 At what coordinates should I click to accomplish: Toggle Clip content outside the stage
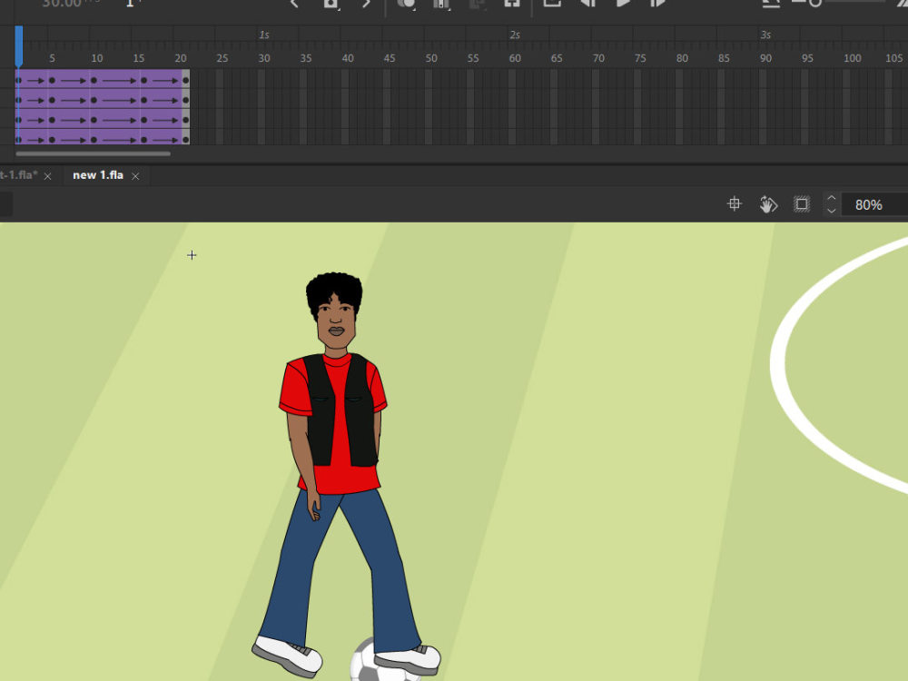[x=802, y=203]
